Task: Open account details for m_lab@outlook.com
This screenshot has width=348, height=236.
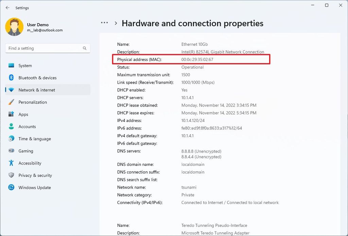Action: (x=45, y=30)
